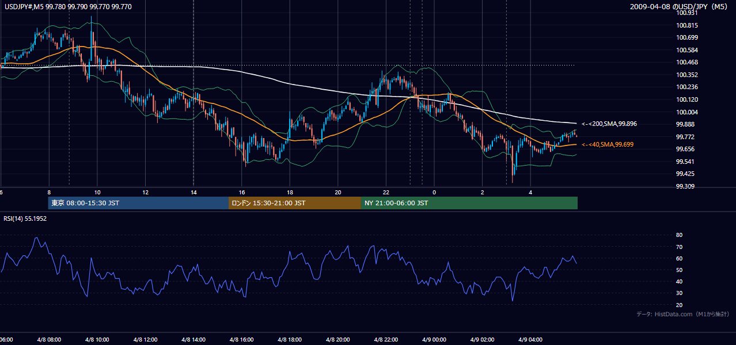The height and width of the screenshot is (345, 736).
Task: Click price axis label 99.541
Action: pos(685,162)
